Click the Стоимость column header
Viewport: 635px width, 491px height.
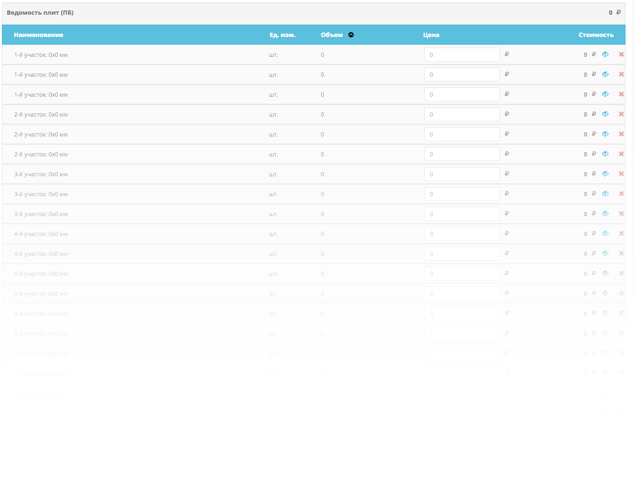click(x=596, y=35)
